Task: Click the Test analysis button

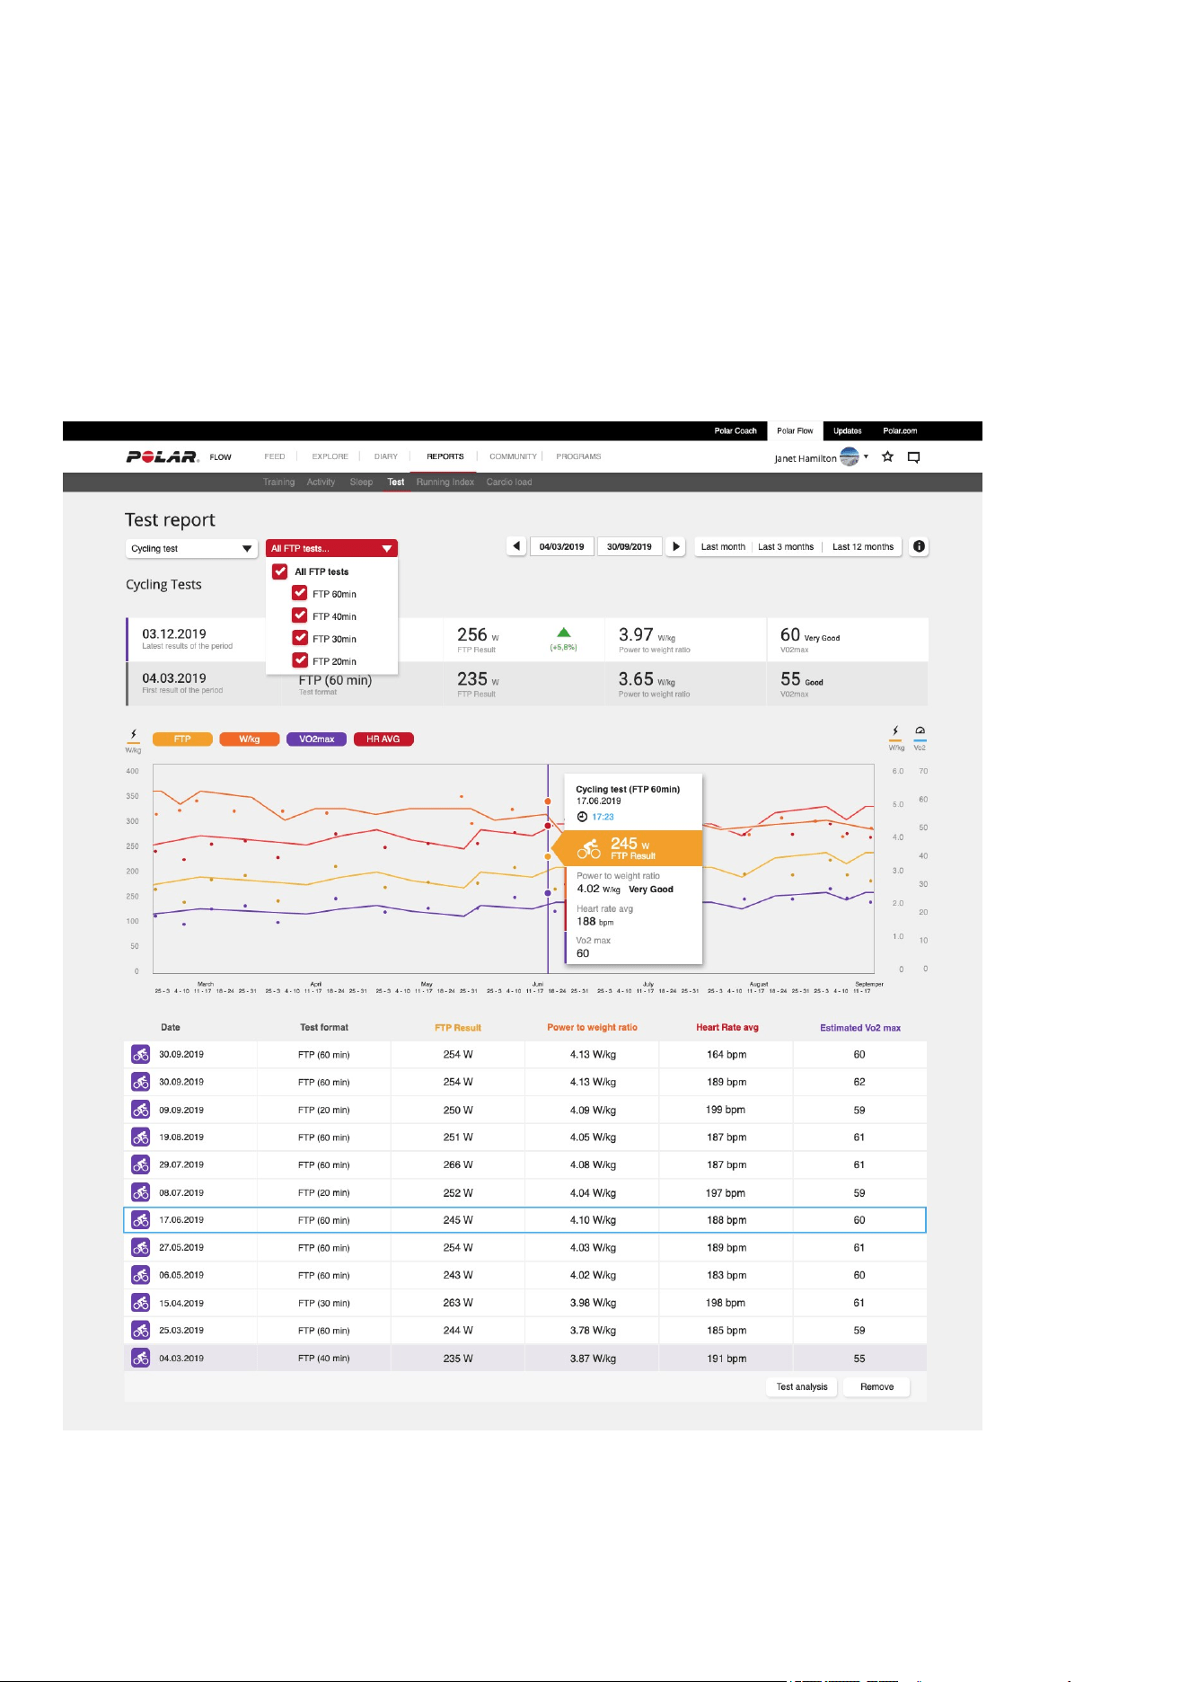Action: pos(802,1387)
